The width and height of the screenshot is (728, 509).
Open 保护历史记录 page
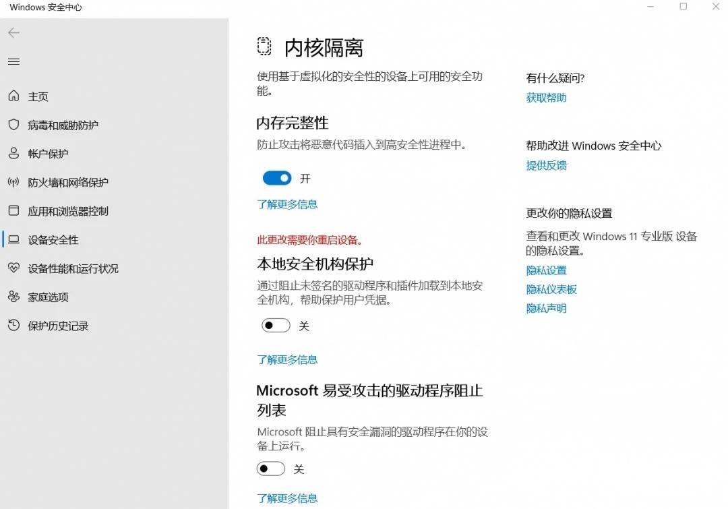tap(58, 326)
